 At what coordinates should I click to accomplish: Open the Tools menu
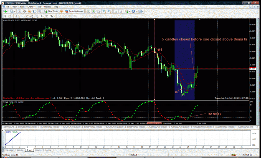point(38,7)
